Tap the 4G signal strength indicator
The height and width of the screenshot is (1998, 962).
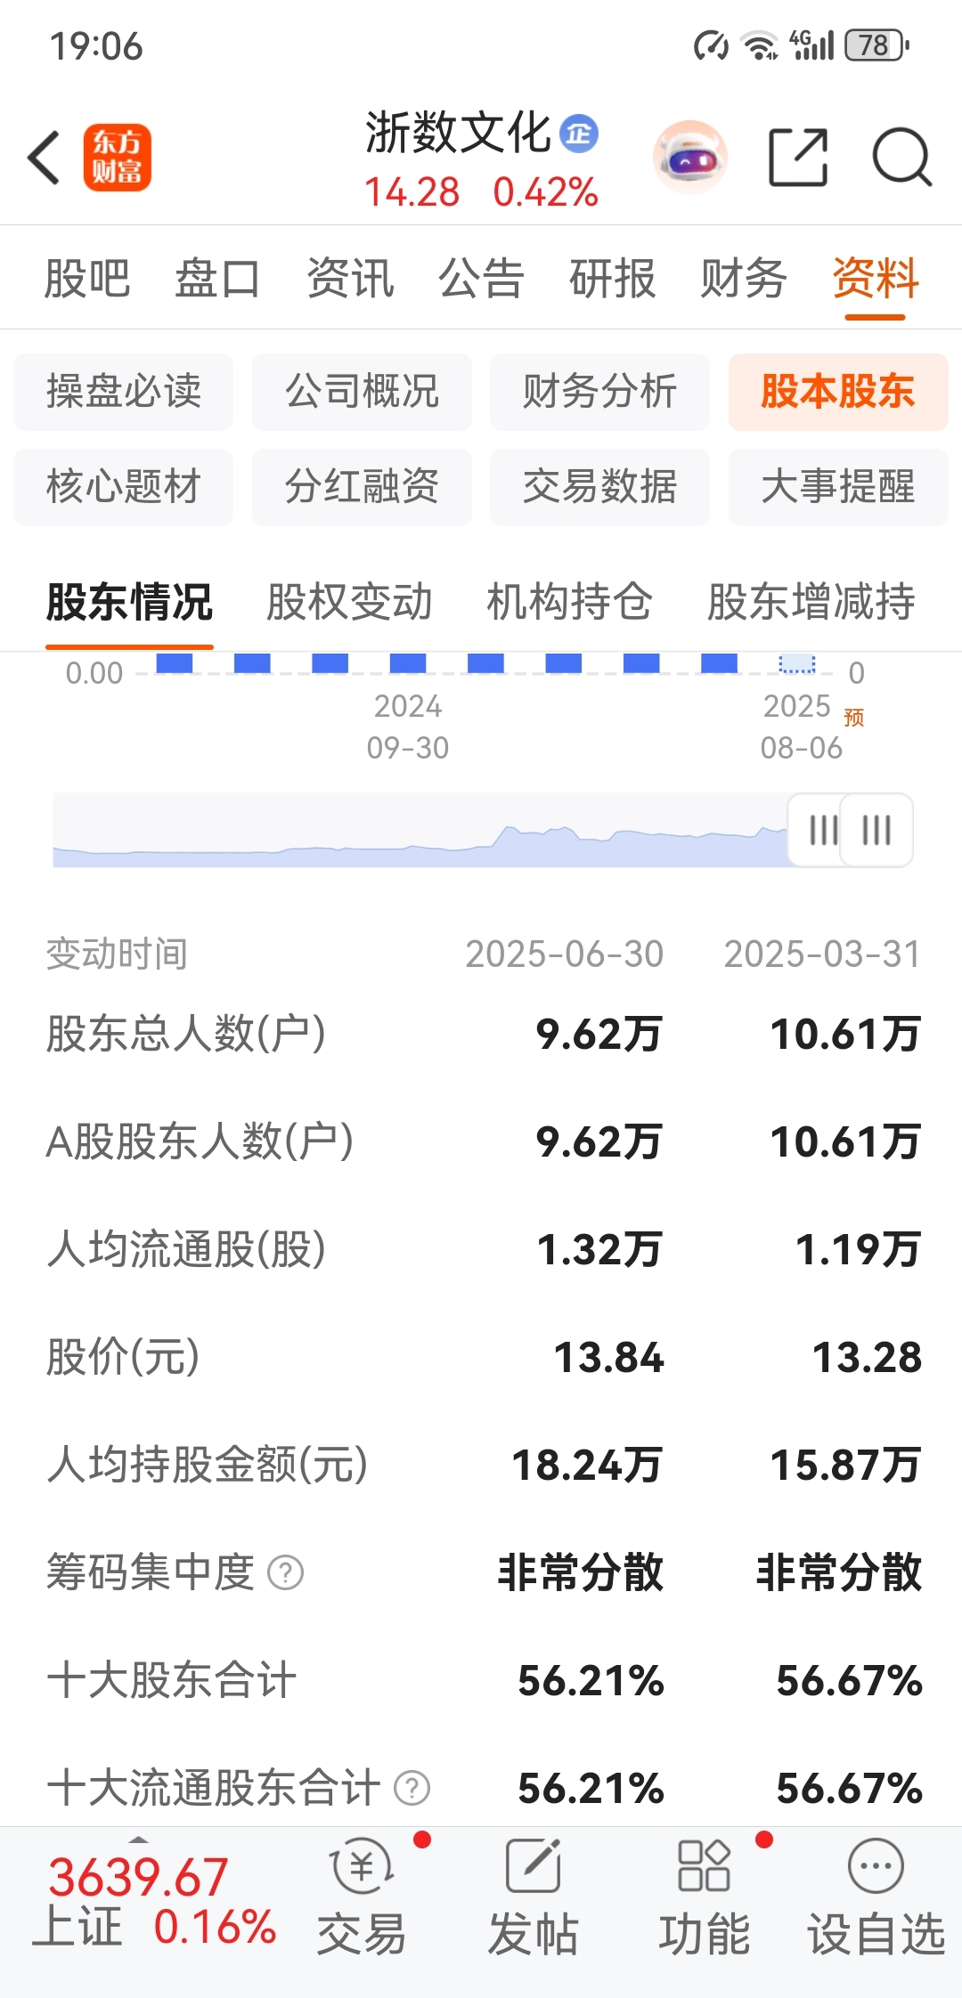pyautogui.click(x=811, y=45)
